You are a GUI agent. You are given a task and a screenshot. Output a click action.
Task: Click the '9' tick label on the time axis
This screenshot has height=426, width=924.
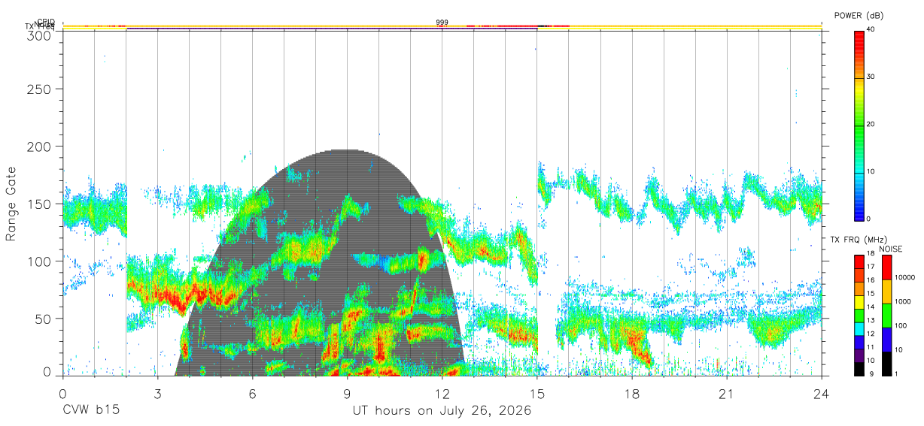pos(347,394)
